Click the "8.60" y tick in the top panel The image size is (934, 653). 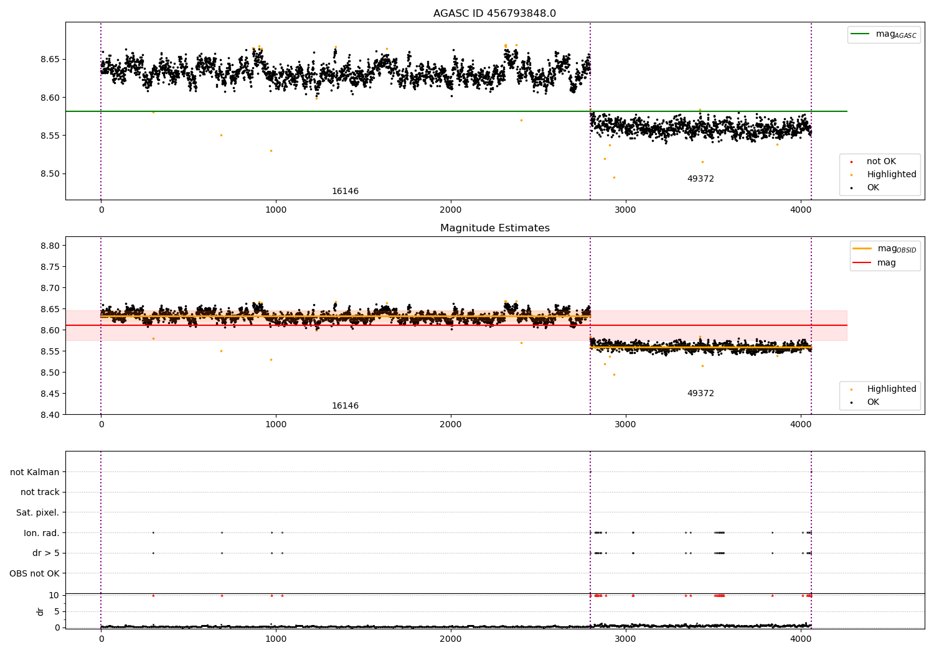point(50,98)
